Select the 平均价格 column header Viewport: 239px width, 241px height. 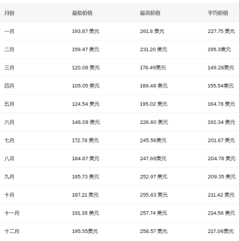point(218,13)
